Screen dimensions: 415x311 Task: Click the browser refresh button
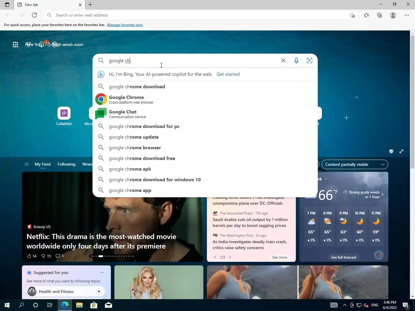[x=34, y=15]
